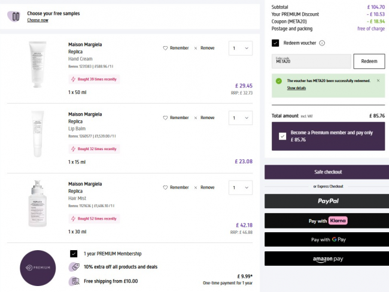The image size is (389, 292).
Task: Uncheck the 1 year PREMIUM Membership box
Action: (x=74, y=254)
